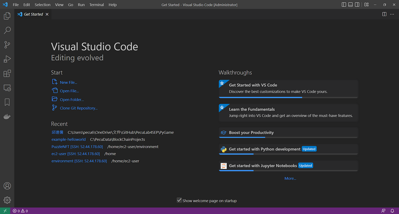The height and width of the screenshot is (214, 399).
Task: Open recent environment SSH workspace
Action: tap(79, 161)
